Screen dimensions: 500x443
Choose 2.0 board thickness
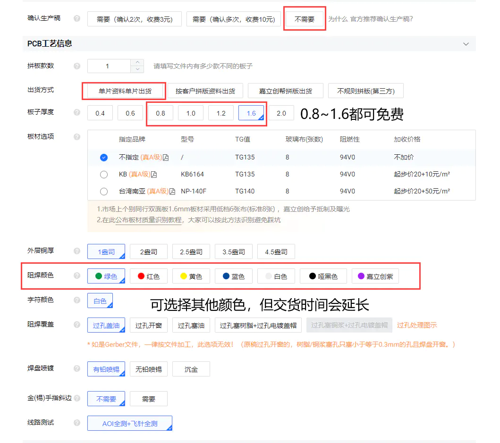coord(281,113)
